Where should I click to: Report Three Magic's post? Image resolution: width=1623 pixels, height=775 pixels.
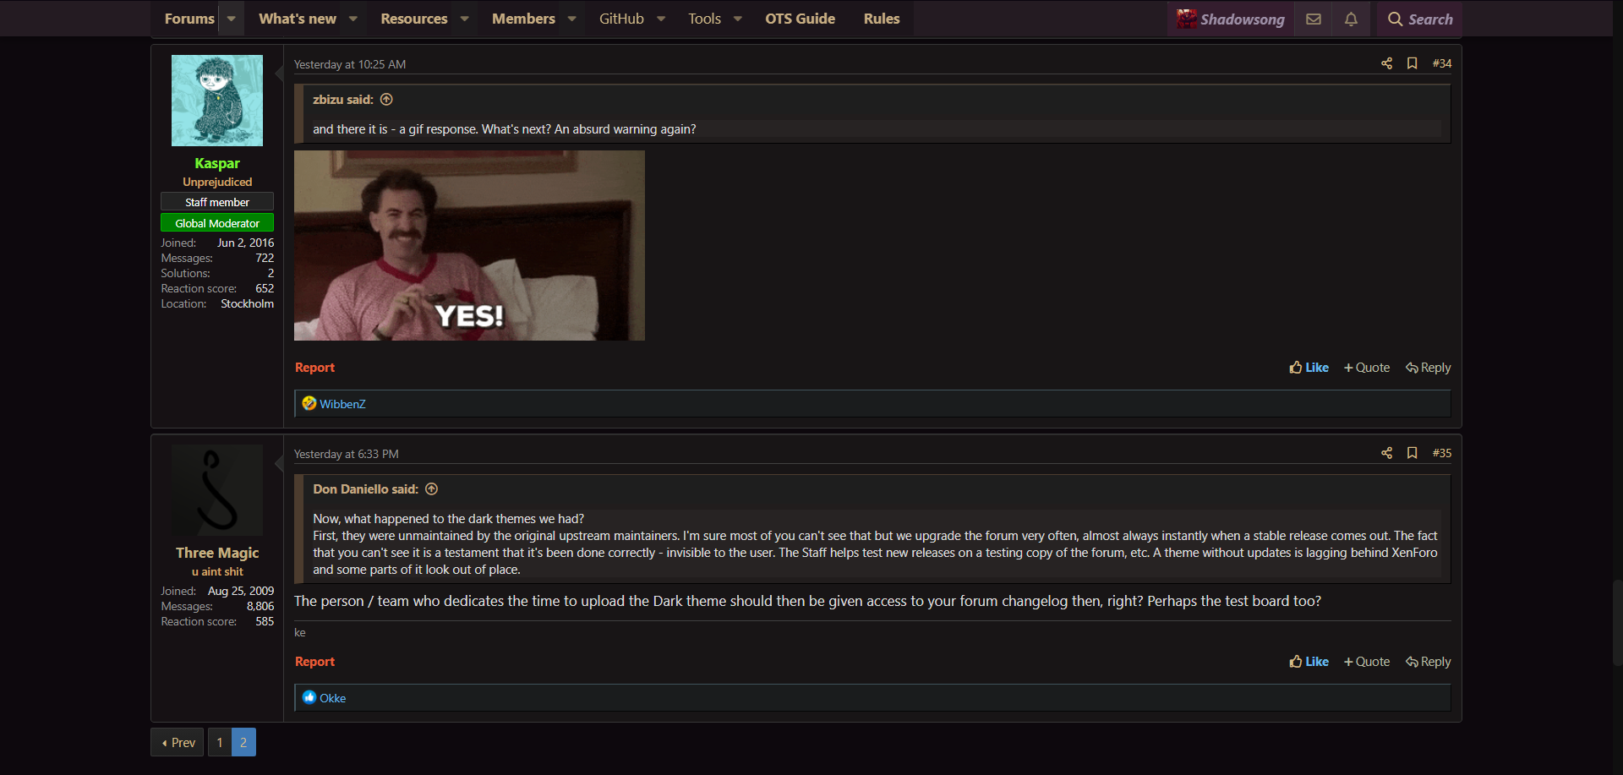314,662
